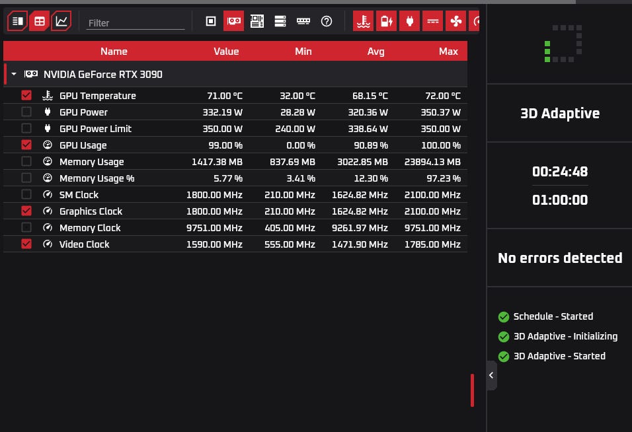Click the red vertical scrollbar thumb

[x=472, y=390]
